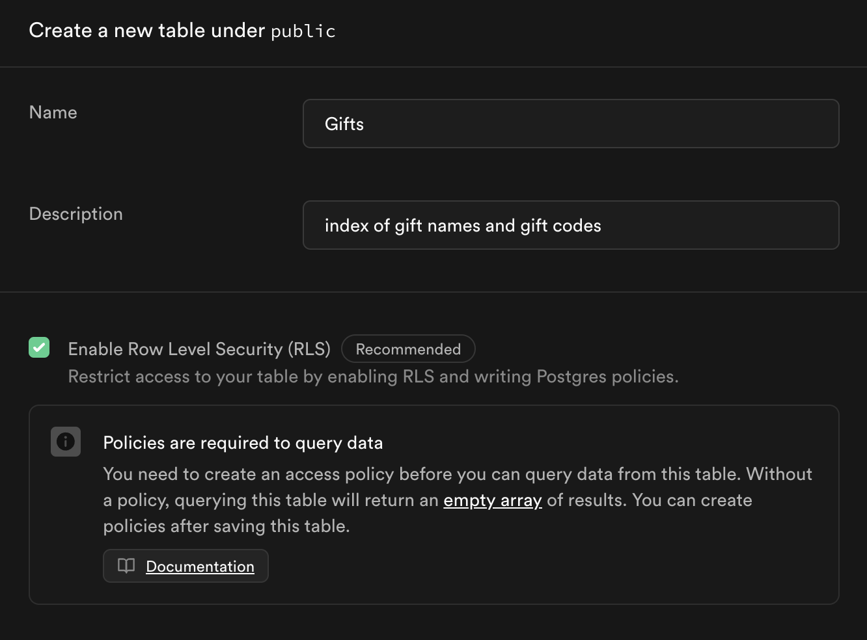The width and height of the screenshot is (867, 640).
Task: Click the 'Restrict access to your table' description
Action: pyautogui.click(x=373, y=377)
